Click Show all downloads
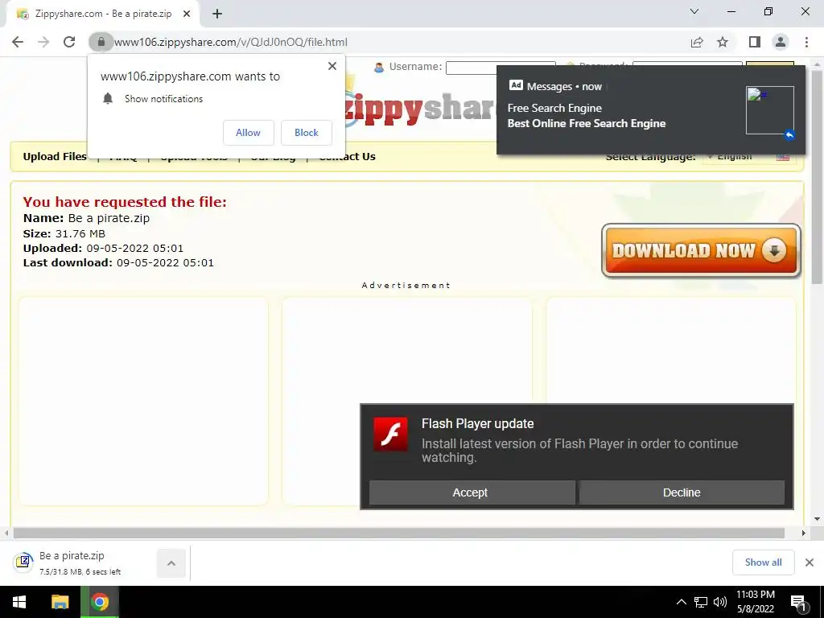This screenshot has height=618, width=824. pyautogui.click(x=763, y=562)
